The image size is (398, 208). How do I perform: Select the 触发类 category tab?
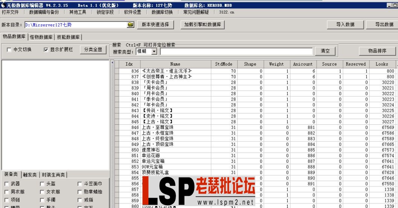(x=30, y=175)
